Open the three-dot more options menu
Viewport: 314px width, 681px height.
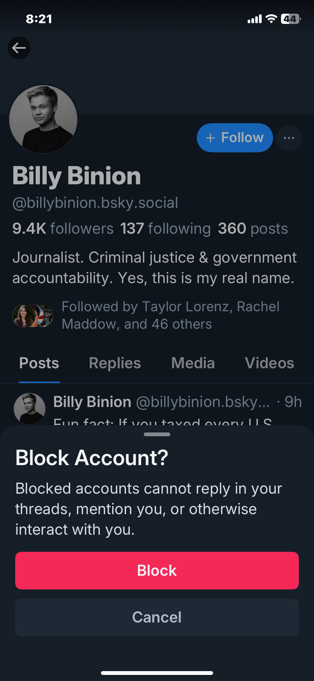(289, 138)
